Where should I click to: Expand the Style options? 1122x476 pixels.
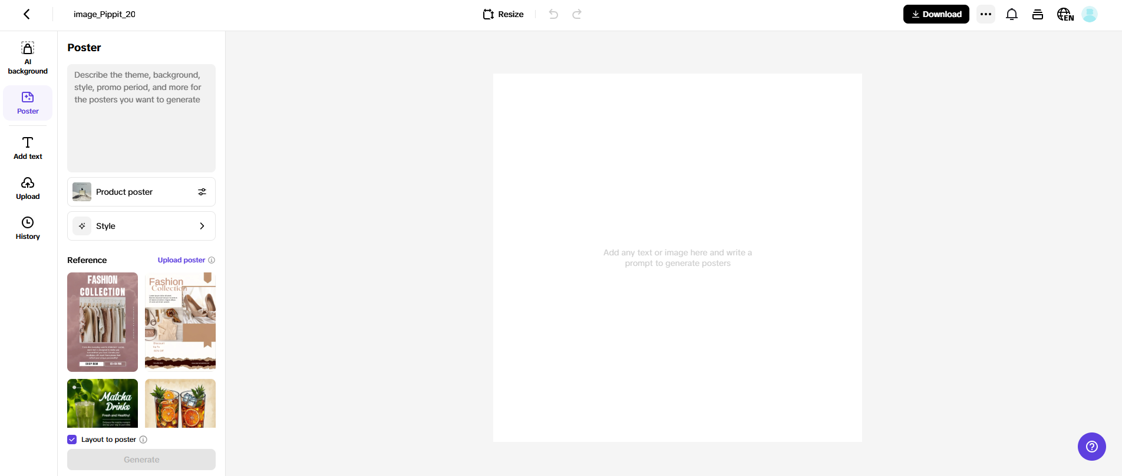point(141,226)
